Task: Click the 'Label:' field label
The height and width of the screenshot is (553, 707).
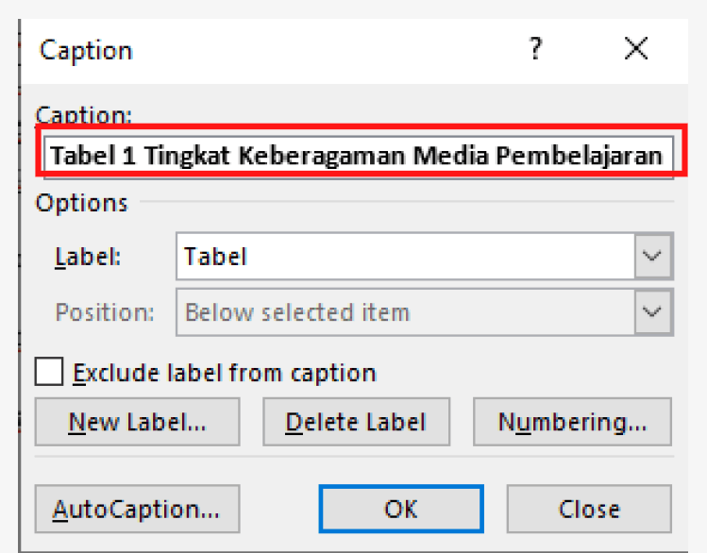Action: click(x=89, y=257)
